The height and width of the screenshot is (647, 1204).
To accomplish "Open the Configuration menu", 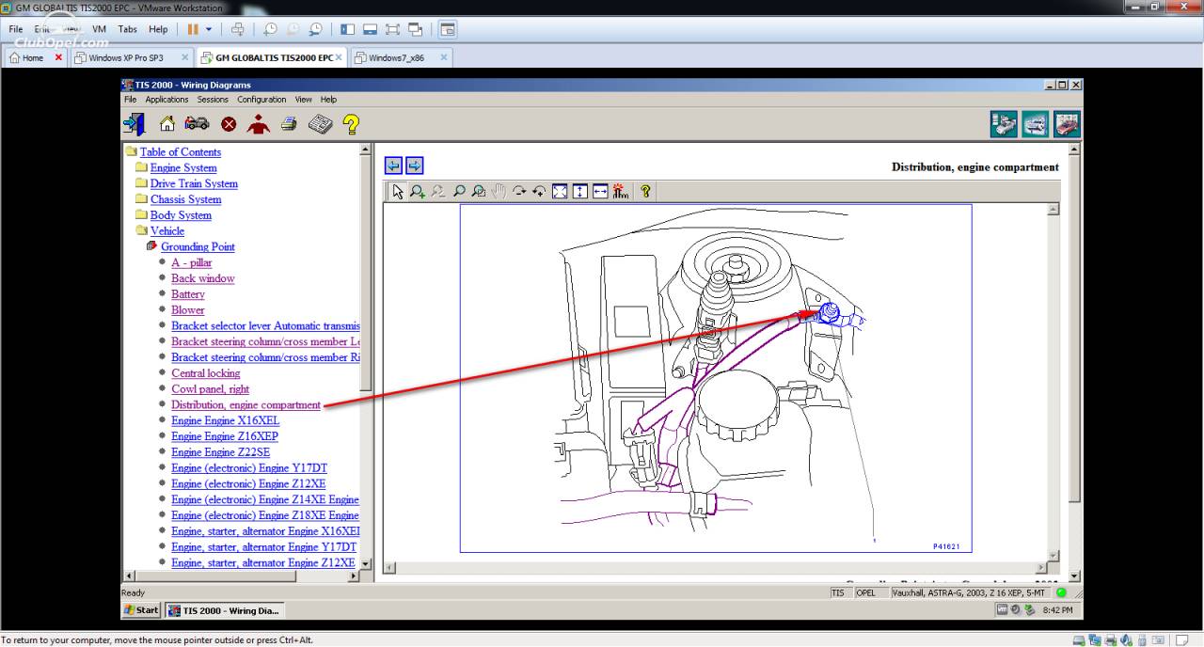I will (261, 100).
